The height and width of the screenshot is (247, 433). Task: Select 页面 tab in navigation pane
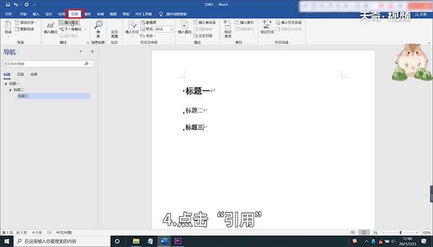tap(20, 75)
